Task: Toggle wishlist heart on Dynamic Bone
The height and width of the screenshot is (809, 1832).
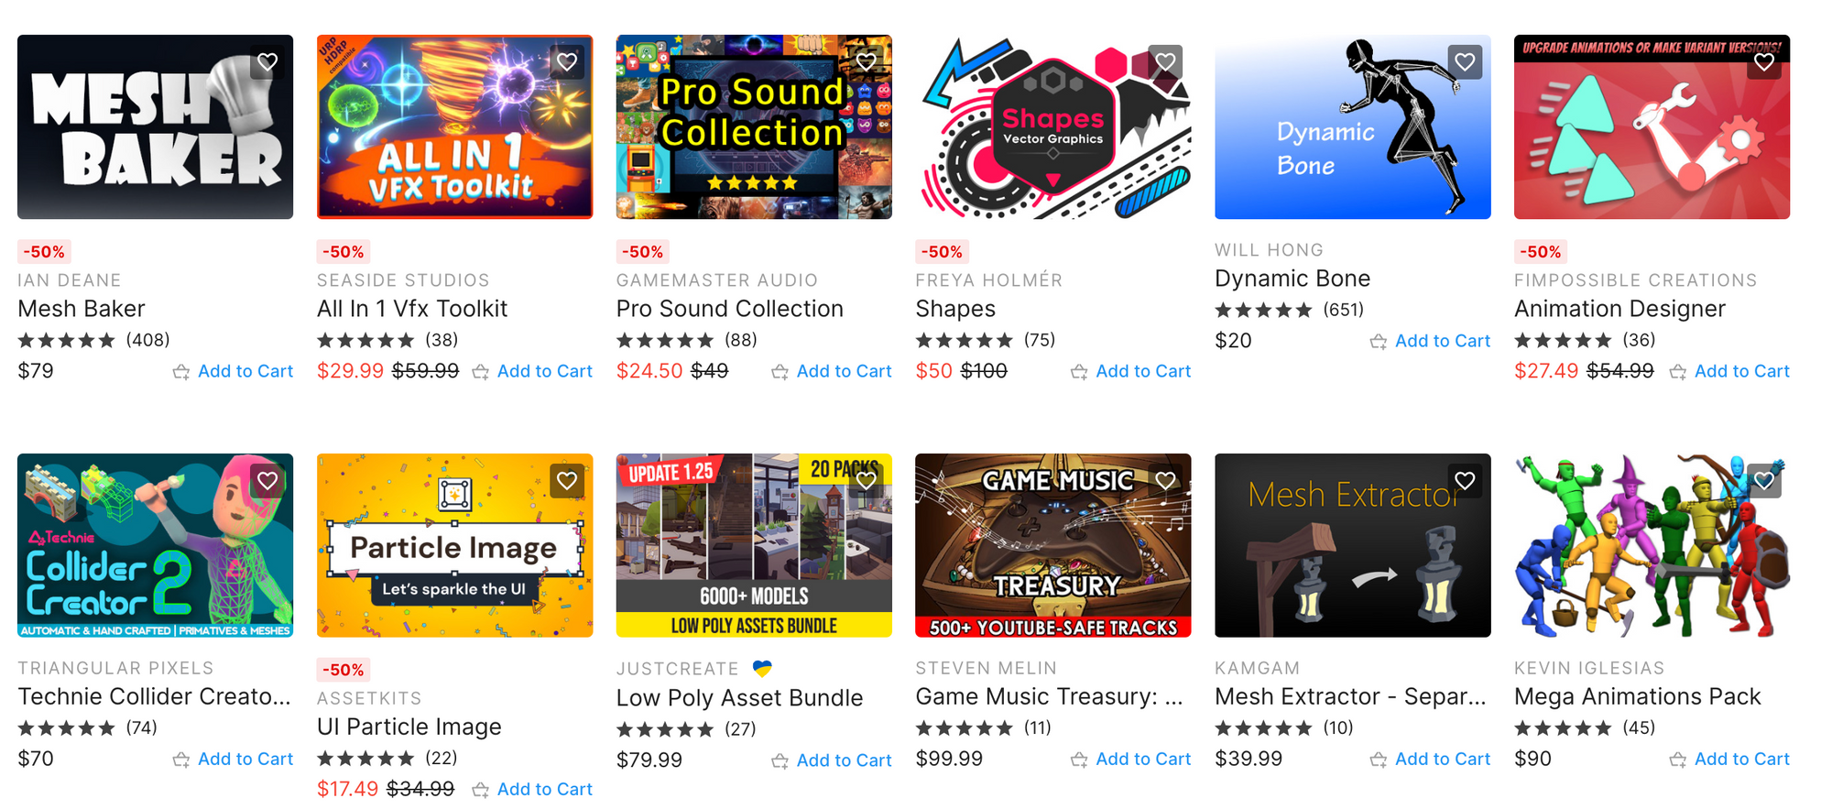Action: 1465,62
